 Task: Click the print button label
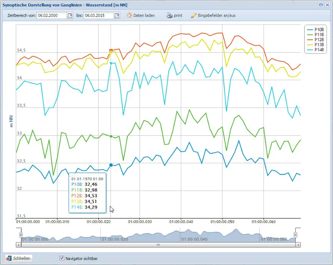[x=178, y=15]
